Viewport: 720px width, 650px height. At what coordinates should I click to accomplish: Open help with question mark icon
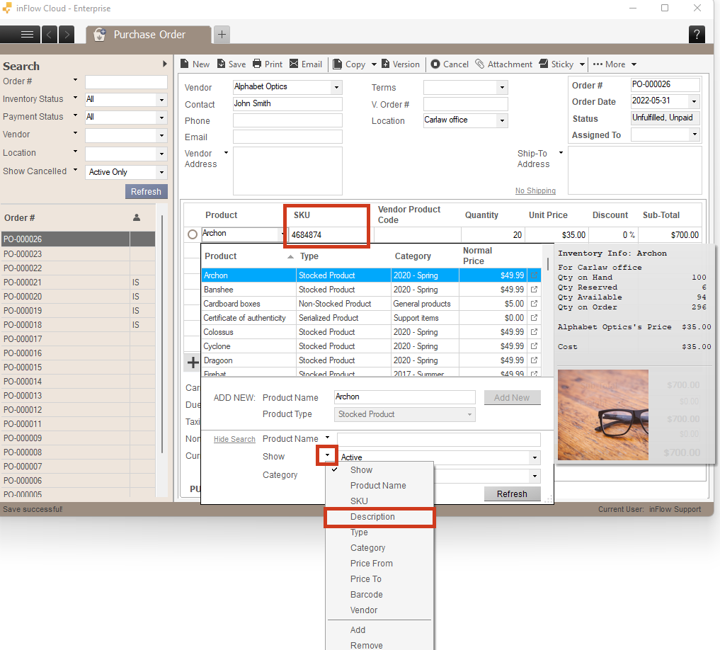tap(696, 34)
